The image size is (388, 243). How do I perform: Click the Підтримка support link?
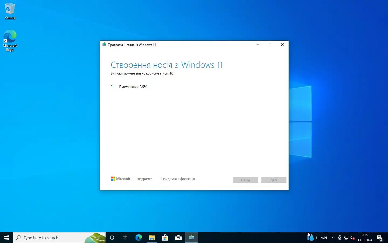[144, 179]
